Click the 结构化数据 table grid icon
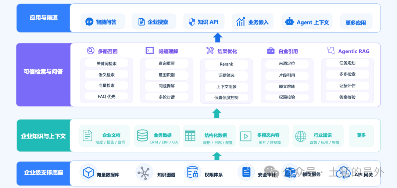The height and width of the screenshot is (188, 397). [190, 136]
